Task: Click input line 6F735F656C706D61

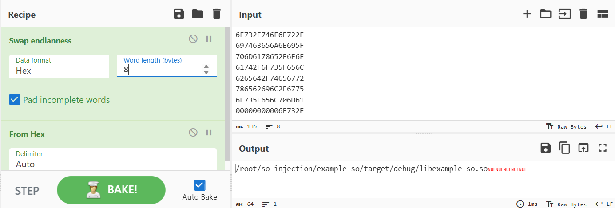Action: tap(270, 100)
